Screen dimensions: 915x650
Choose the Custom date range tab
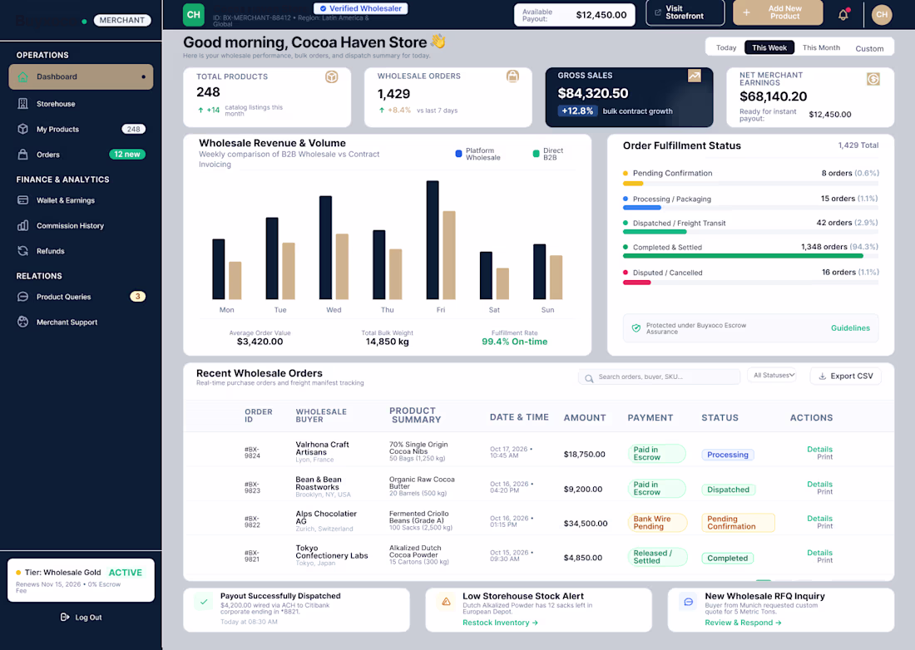[x=869, y=48]
